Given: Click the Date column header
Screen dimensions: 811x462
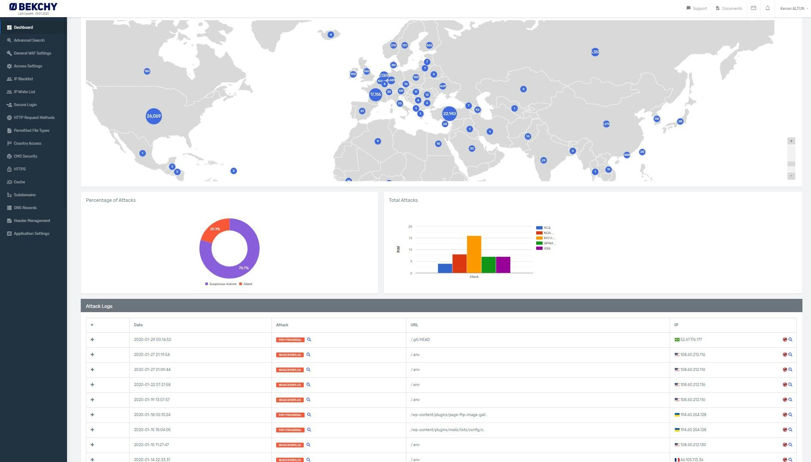Looking at the screenshot, I should [x=200, y=325].
